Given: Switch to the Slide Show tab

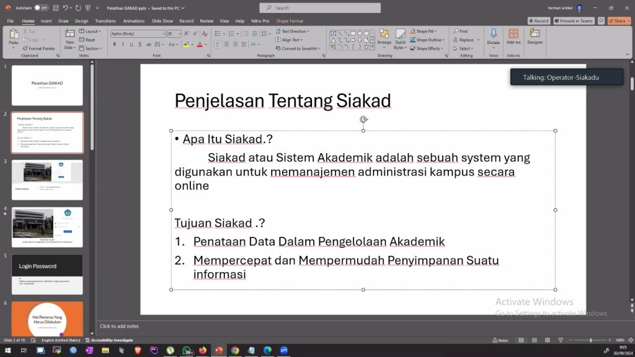Looking at the screenshot, I should click(162, 20).
